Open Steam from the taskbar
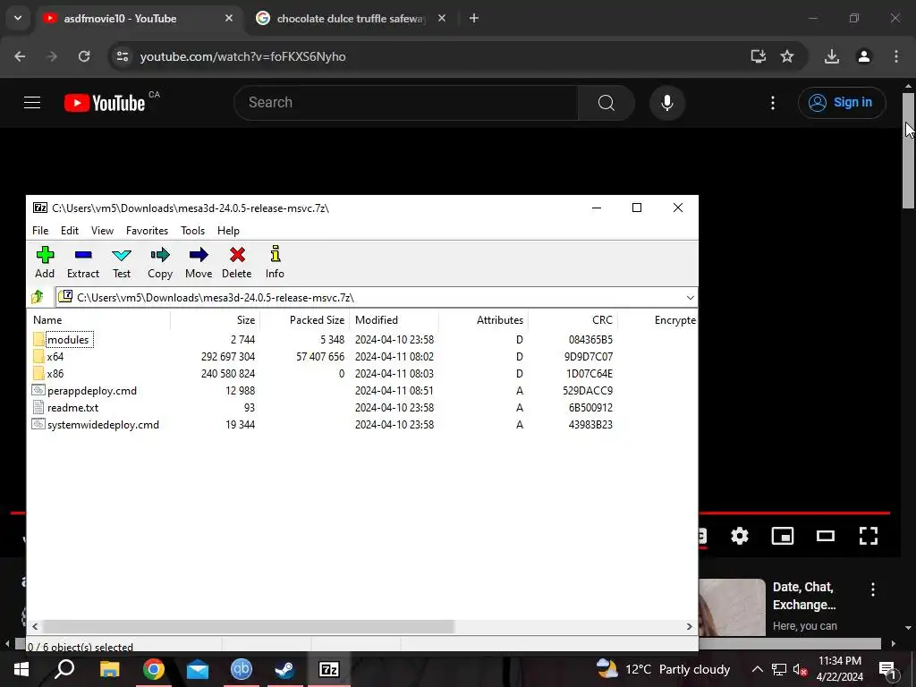Image resolution: width=916 pixels, height=687 pixels. [285, 669]
